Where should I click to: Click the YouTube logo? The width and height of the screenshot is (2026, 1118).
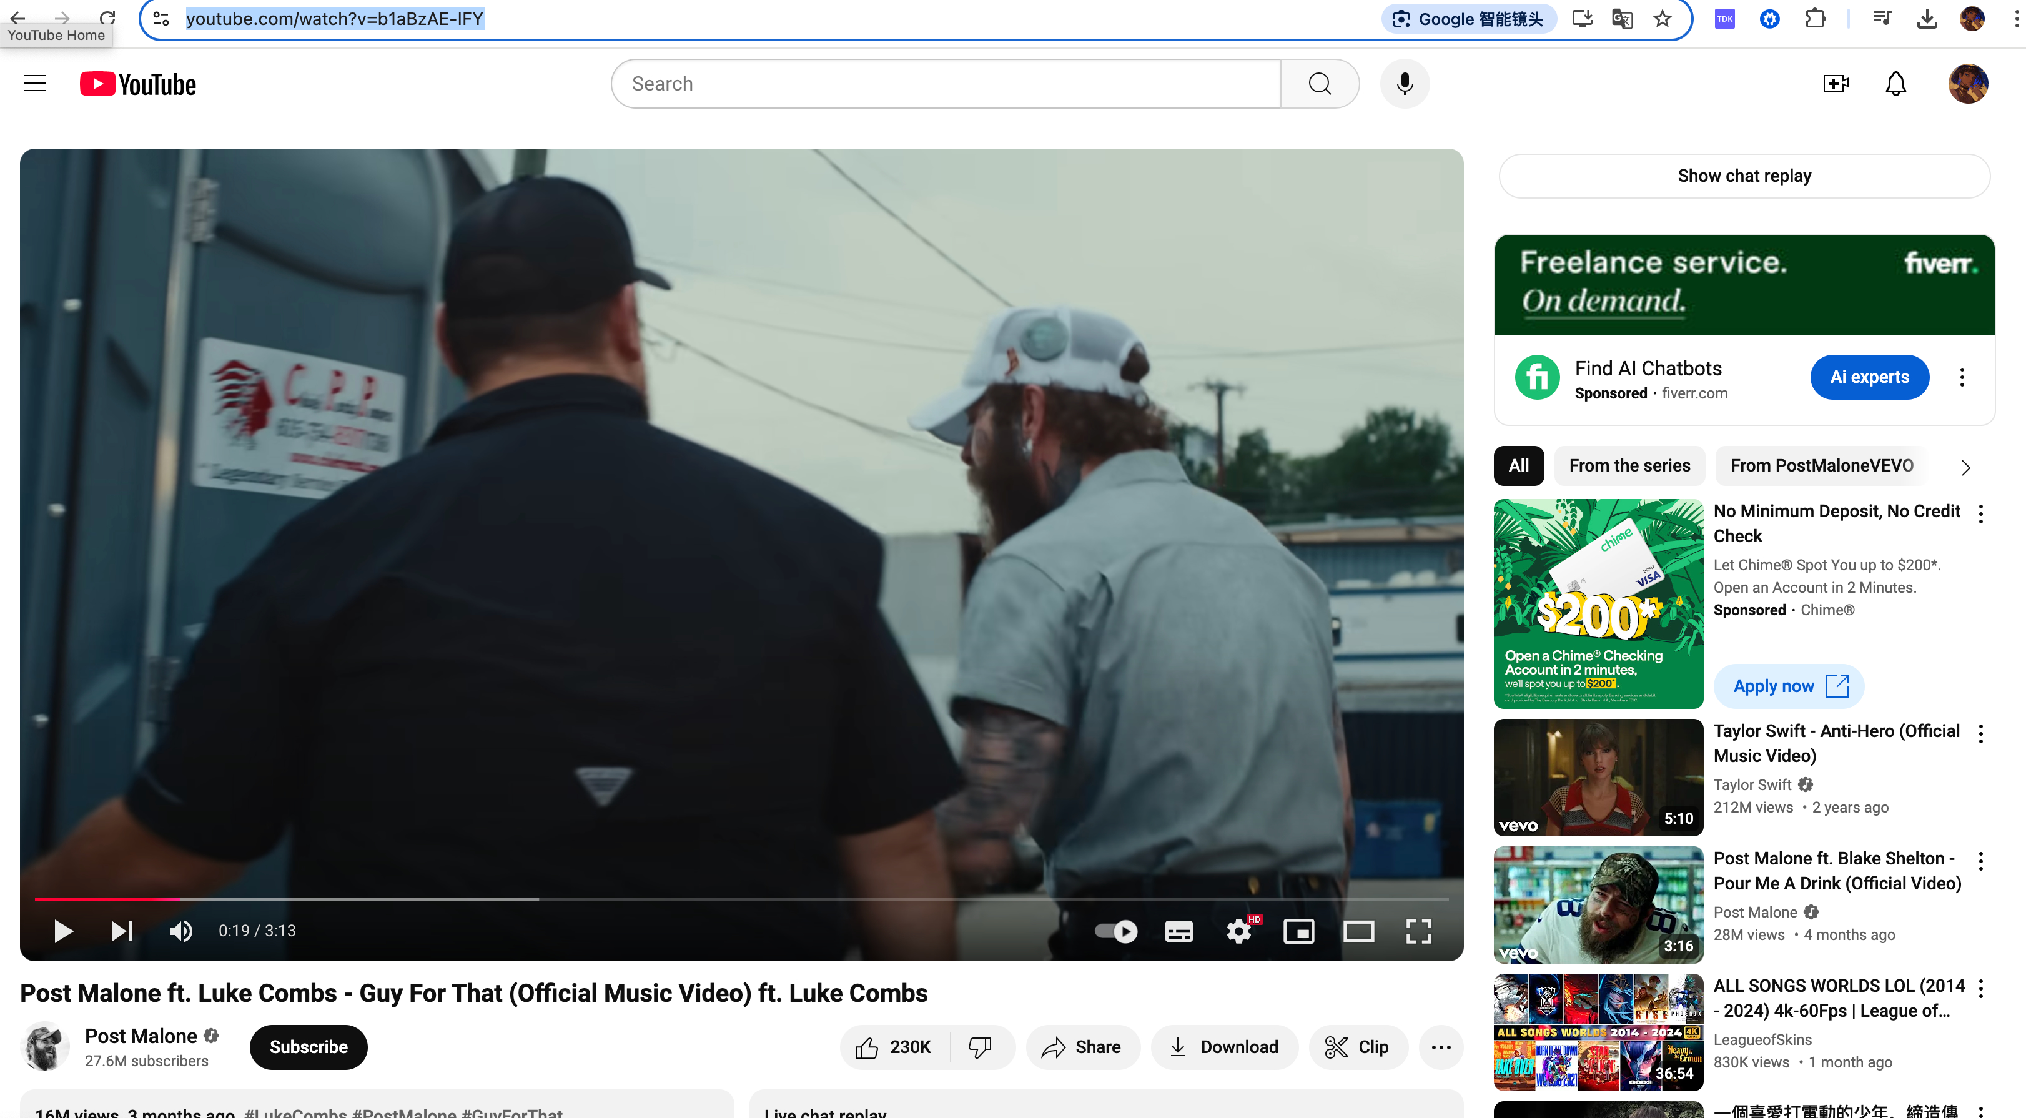point(137,84)
